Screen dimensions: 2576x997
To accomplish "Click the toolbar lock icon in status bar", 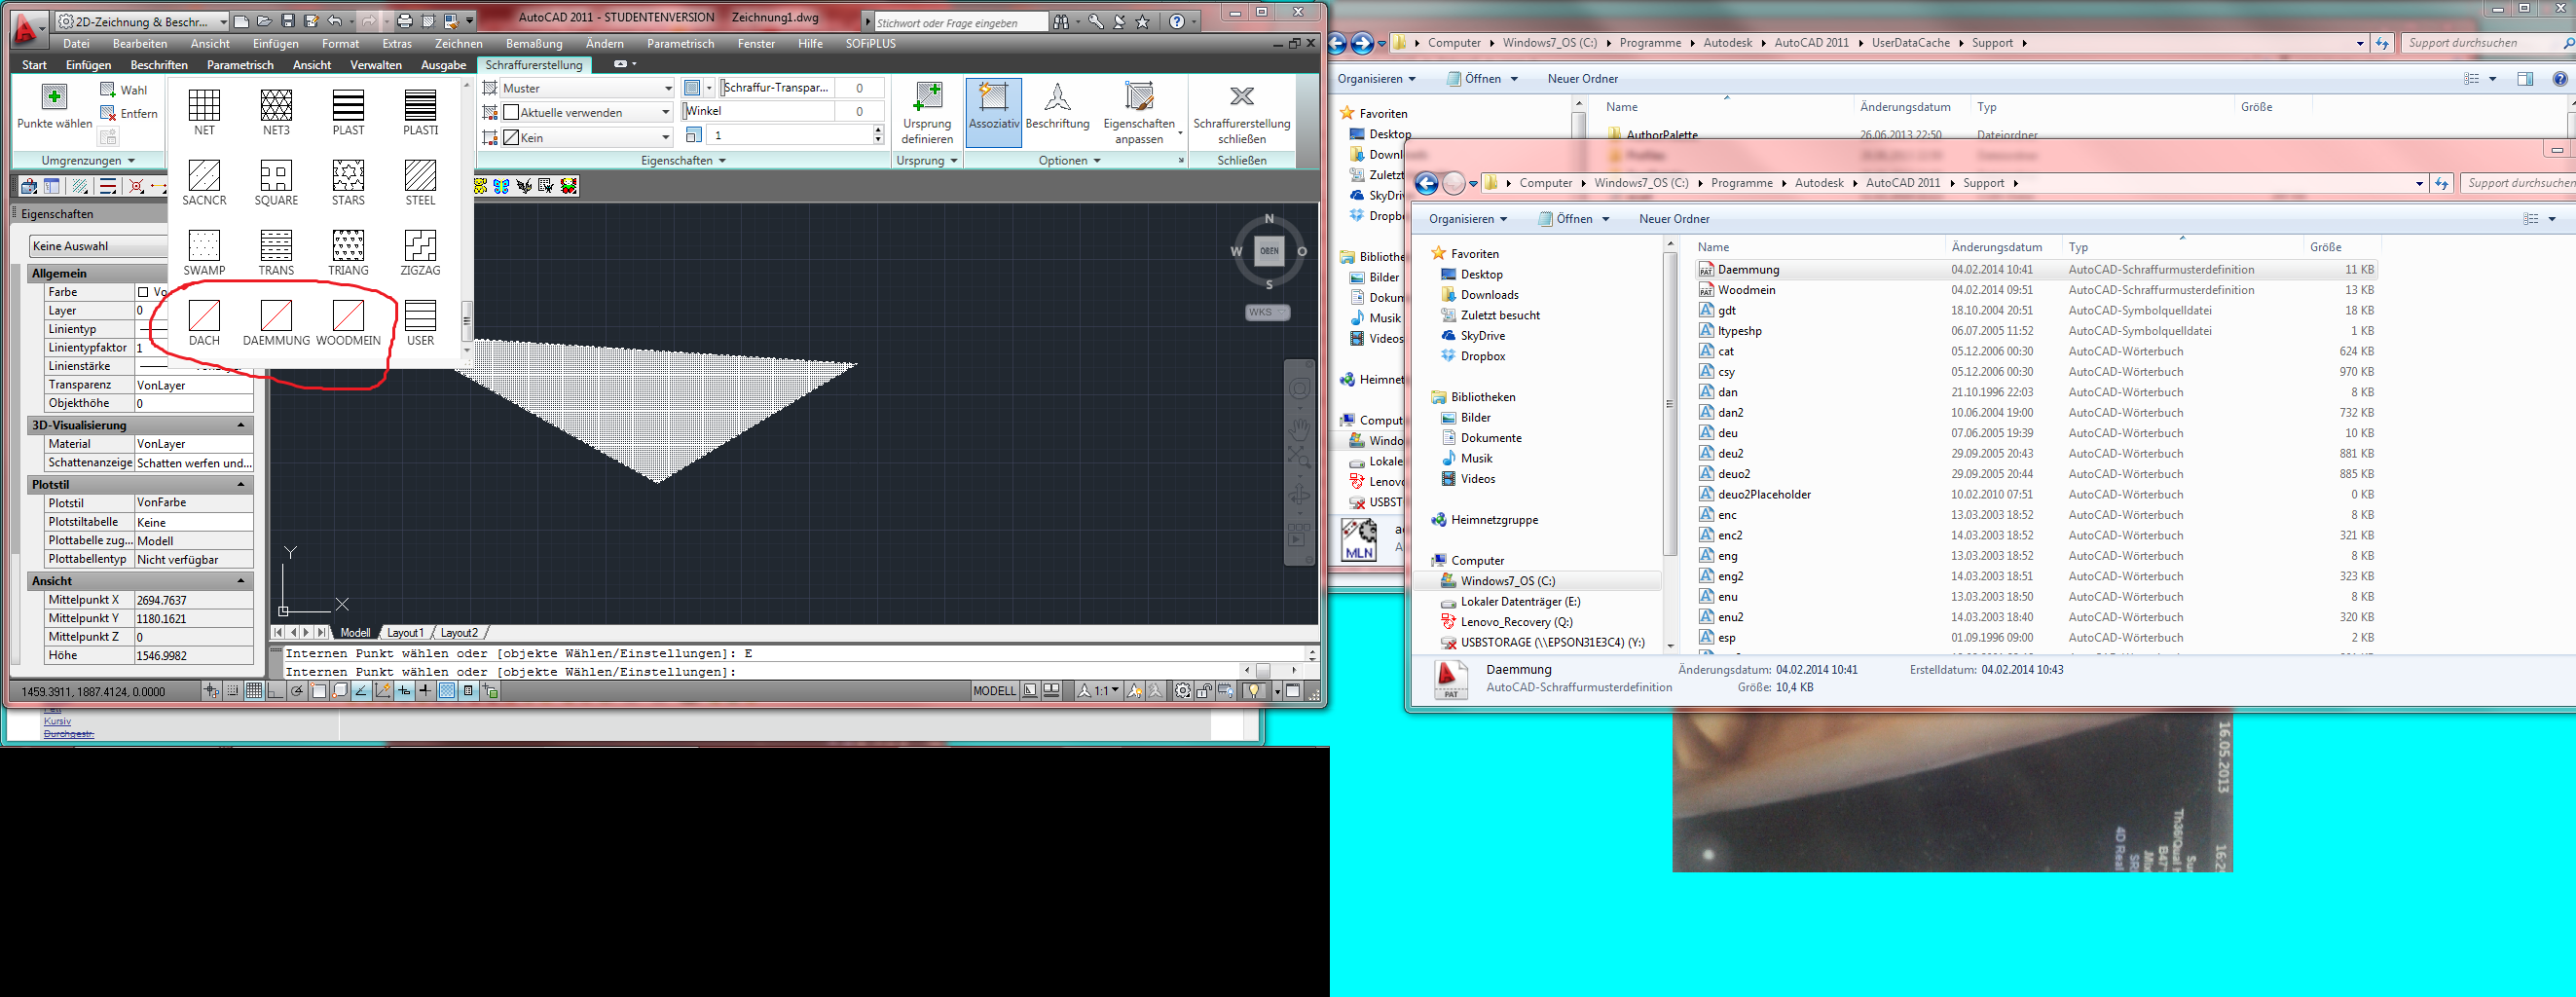I will point(1204,691).
